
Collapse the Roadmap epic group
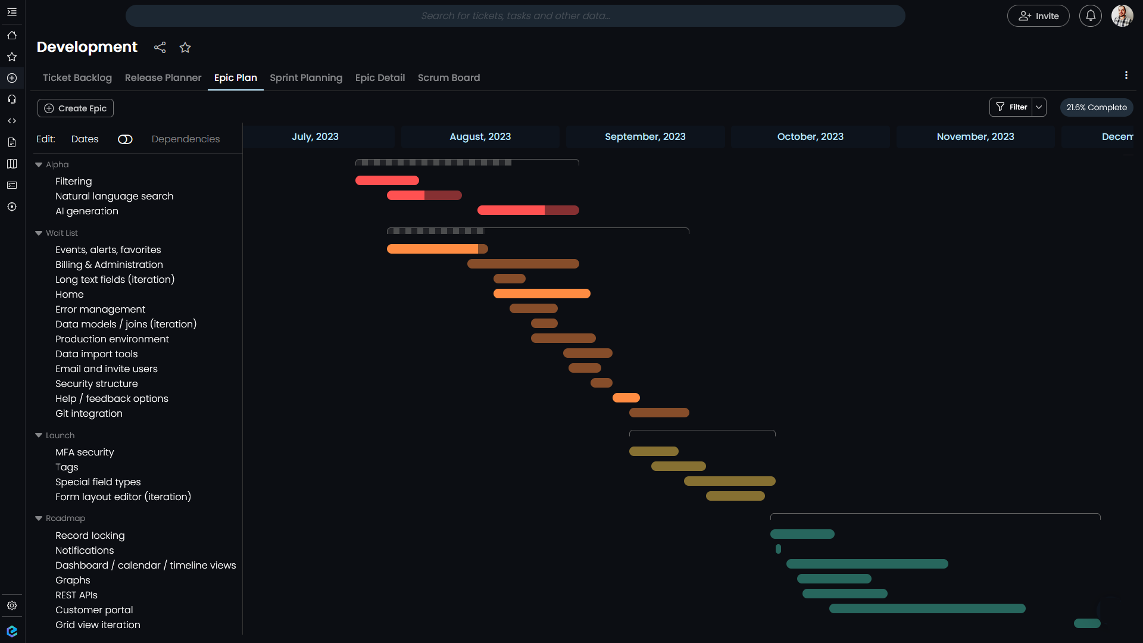39,519
